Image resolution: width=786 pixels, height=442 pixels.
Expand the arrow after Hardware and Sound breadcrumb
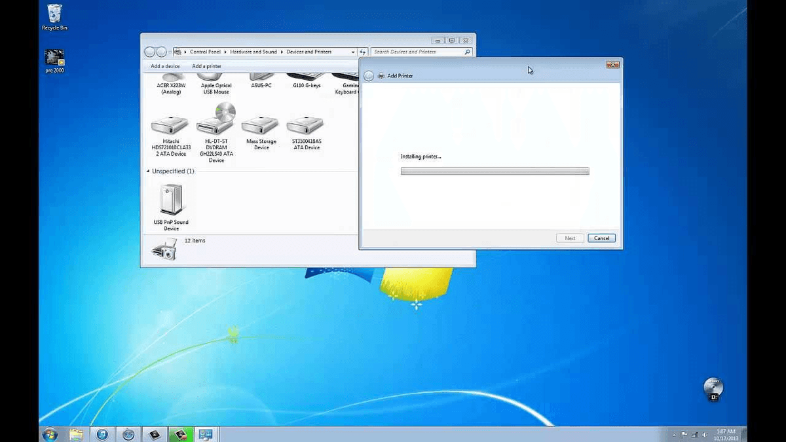[282, 52]
